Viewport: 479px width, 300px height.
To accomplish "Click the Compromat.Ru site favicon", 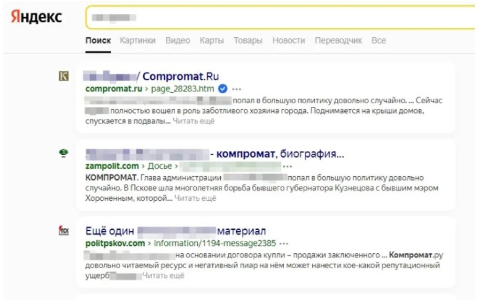I will 63,76.
